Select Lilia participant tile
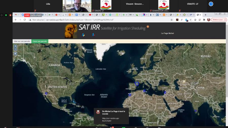228x128 pixels. (48, 6)
